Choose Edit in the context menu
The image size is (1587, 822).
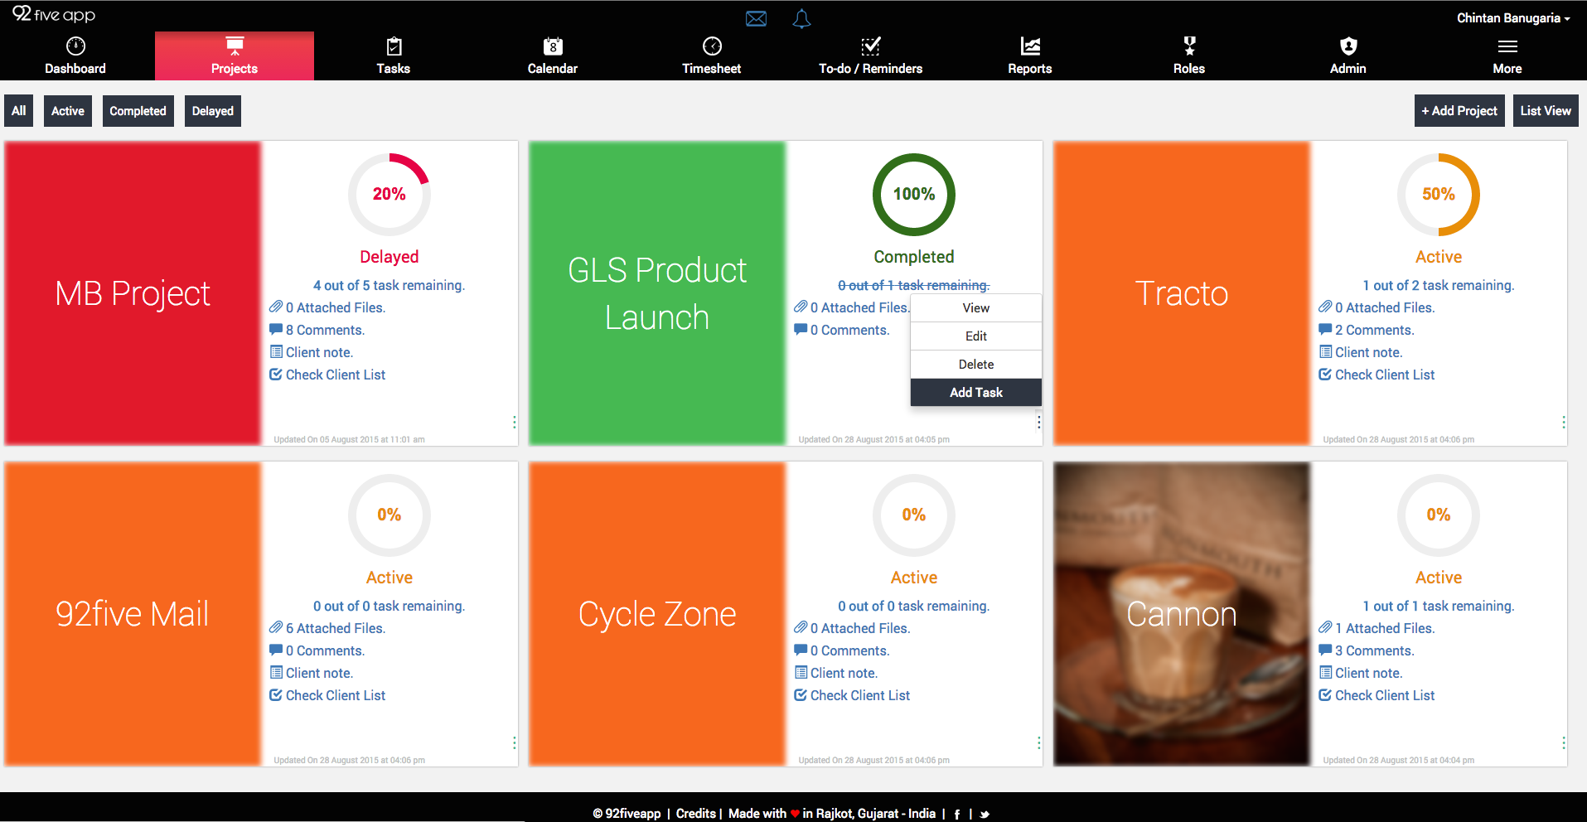coord(976,336)
